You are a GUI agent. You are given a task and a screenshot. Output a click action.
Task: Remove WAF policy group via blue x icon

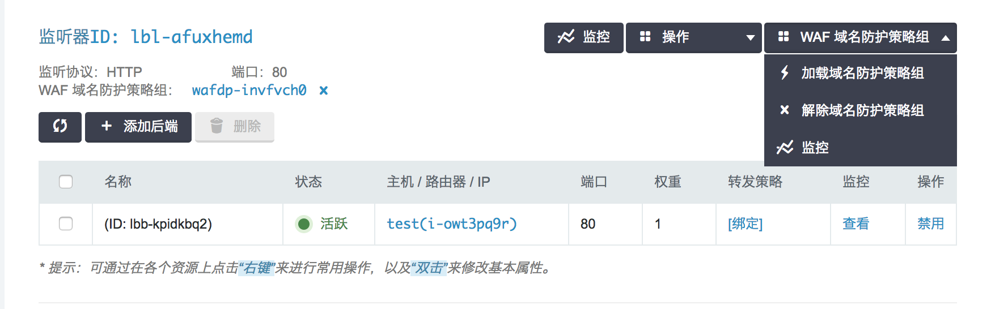[x=324, y=91]
